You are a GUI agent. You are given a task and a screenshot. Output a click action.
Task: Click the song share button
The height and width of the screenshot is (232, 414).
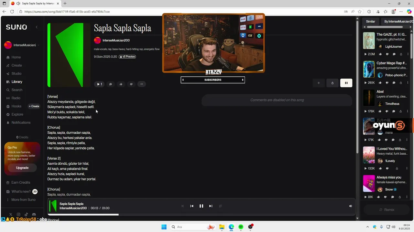pos(332,83)
